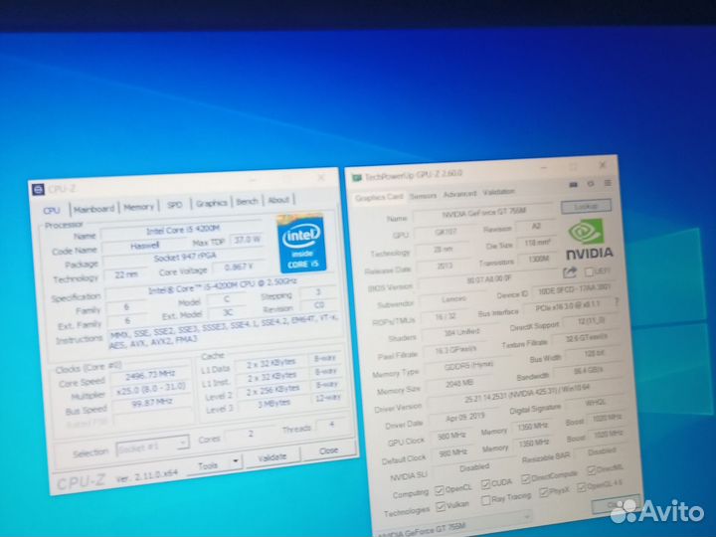
Task: Click the Max TDP value 37.0 W
Action: tap(247, 240)
